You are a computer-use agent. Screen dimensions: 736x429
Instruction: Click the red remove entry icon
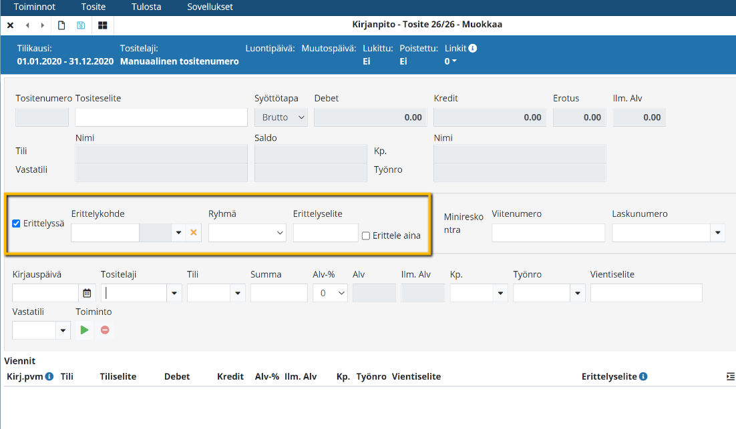point(105,330)
